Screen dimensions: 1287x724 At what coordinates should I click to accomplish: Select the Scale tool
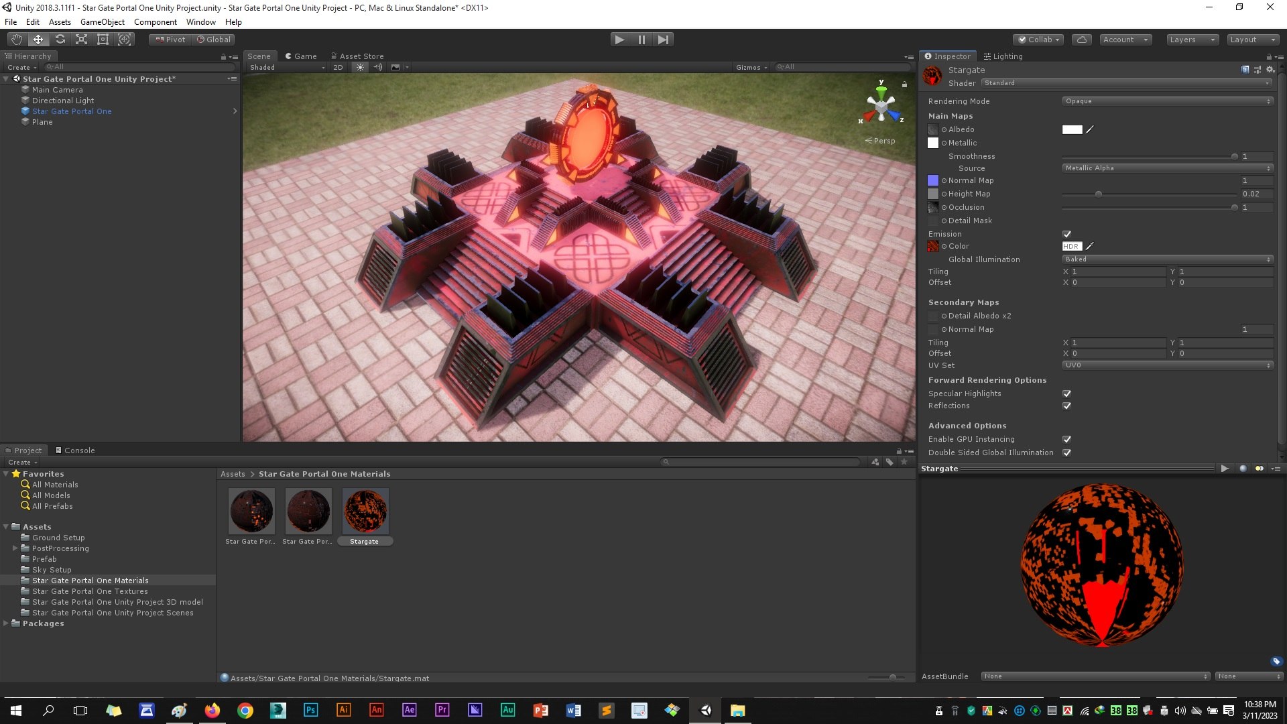pyautogui.click(x=81, y=40)
